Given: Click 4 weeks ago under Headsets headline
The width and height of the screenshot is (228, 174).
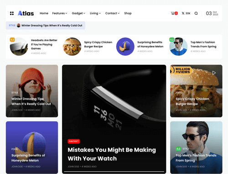Looking at the screenshot, I should click(x=38, y=53).
